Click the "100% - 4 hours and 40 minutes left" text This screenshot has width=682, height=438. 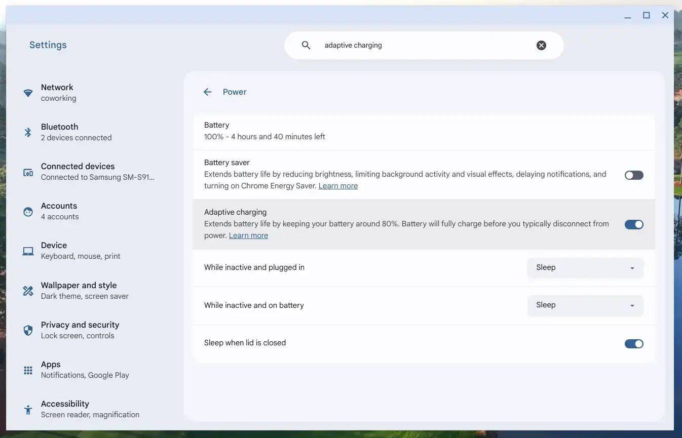coord(264,137)
